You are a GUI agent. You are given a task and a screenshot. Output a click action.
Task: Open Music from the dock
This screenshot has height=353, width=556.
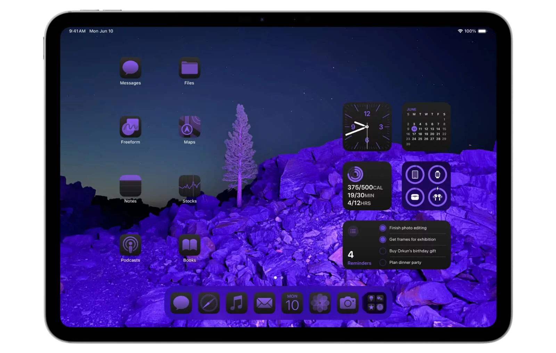(237, 303)
